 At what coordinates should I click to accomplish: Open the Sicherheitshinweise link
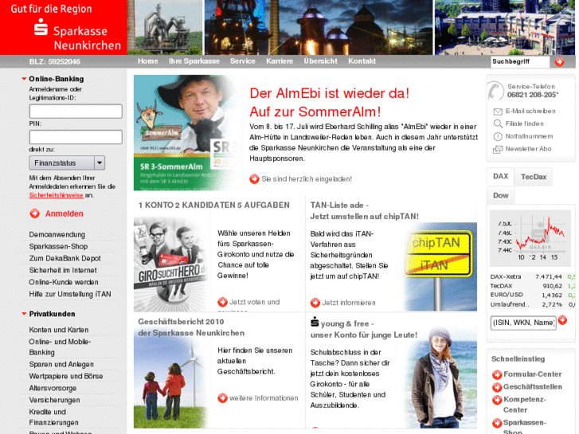pos(56,195)
